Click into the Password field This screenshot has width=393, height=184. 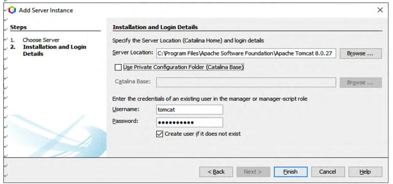click(190, 123)
